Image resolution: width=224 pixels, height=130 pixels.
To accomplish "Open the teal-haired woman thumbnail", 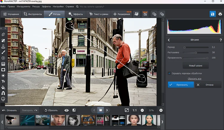I will (x=149, y=120).
